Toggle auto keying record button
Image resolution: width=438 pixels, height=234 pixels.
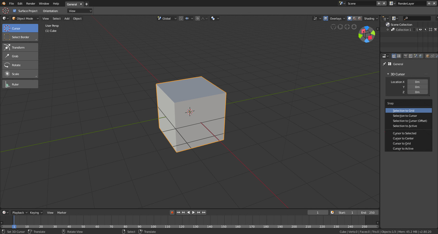172,212
